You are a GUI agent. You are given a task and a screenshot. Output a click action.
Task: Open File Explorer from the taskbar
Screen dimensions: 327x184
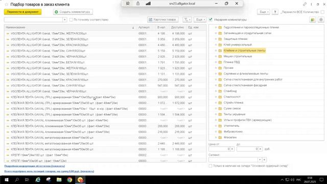[x=59, y=180]
